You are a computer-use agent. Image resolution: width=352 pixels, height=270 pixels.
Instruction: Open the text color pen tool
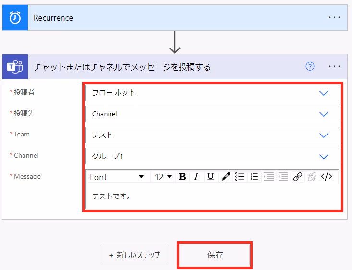[x=225, y=177]
